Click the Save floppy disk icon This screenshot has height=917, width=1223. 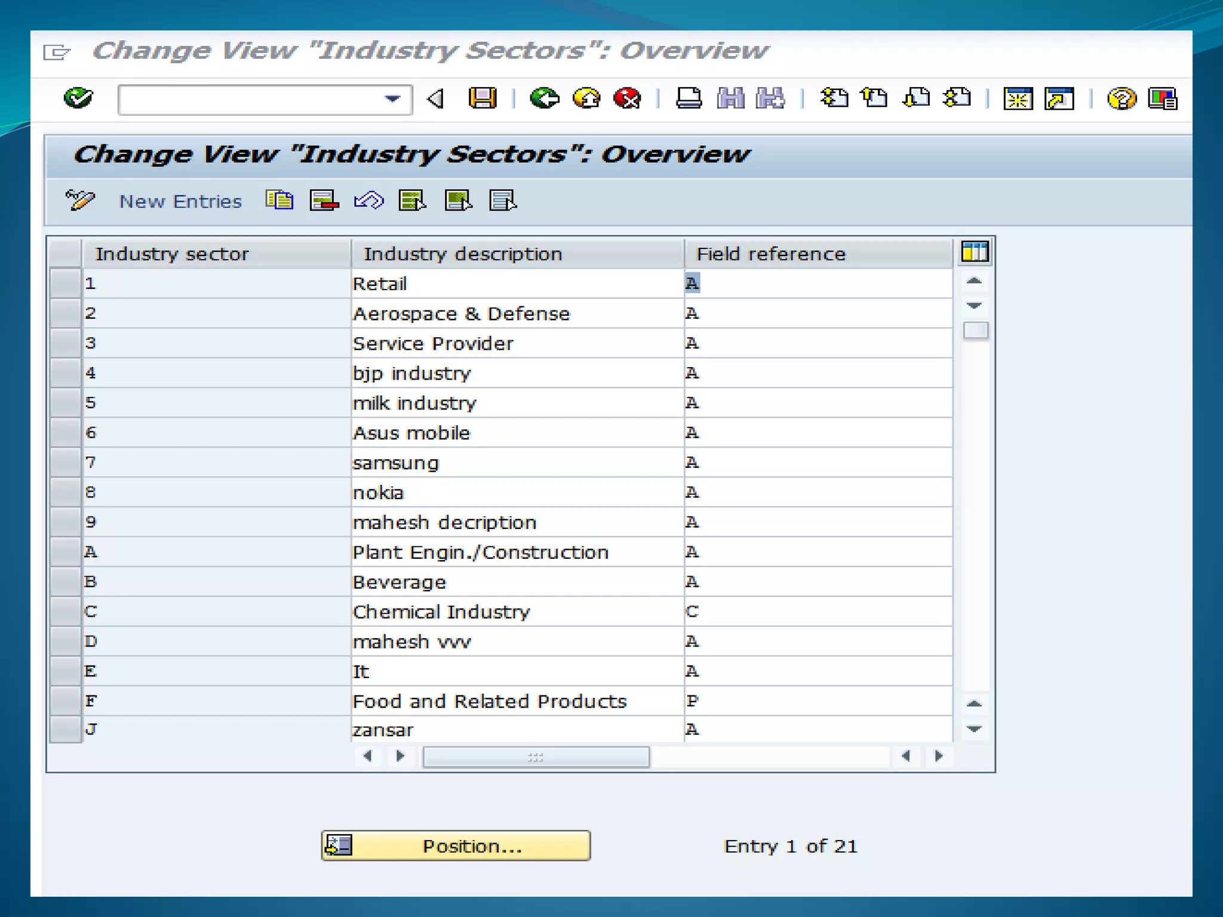click(x=482, y=98)
